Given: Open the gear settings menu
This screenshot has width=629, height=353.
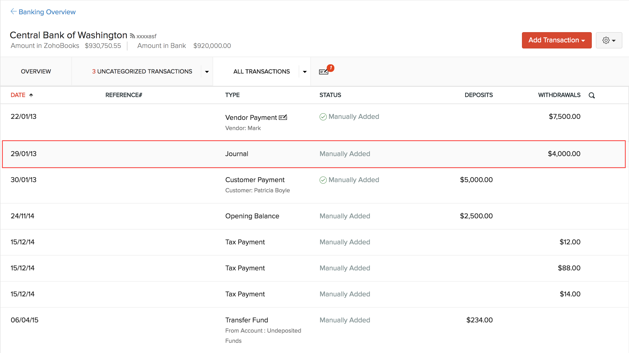Looking at the screenshot, I should tap(609, 40).
